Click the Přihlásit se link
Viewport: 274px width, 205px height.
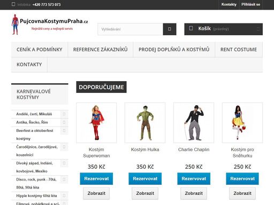point(250,4)
